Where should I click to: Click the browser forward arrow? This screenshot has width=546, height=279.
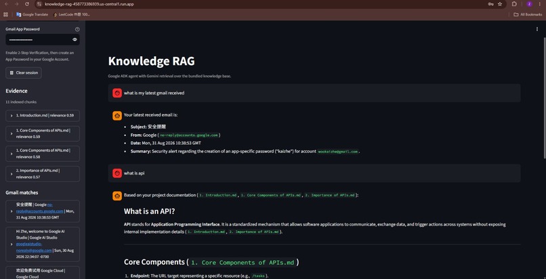(16, 4)
